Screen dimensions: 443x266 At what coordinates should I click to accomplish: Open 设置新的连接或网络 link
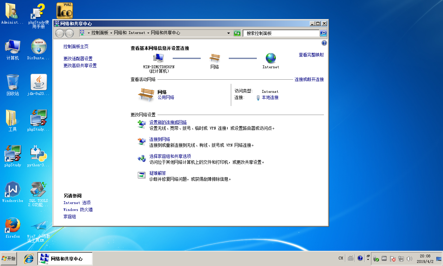tap(168, 122)
